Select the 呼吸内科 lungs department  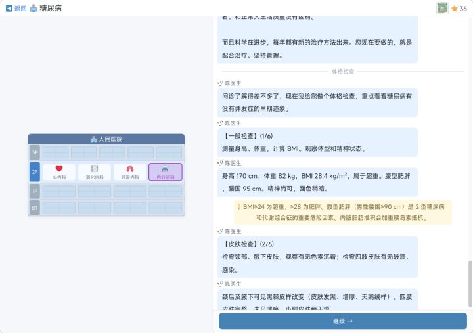[x=130, y=172]
